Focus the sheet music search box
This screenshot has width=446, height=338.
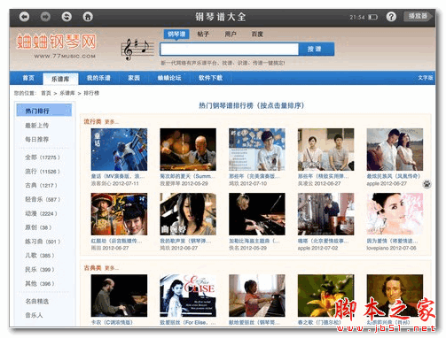pos(229,49)
